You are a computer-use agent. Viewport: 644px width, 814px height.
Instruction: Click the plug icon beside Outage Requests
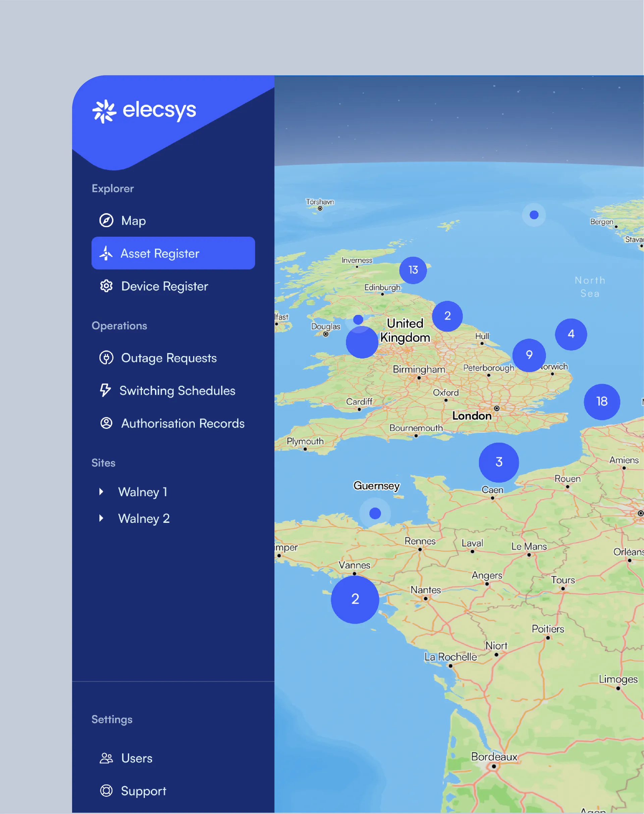tap(106, 358)
